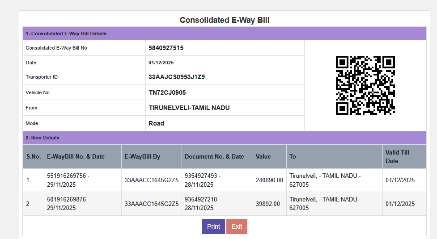Click the From value TIRUNELVELI-TAMIL NADU
Screen dimensions: 437x239
[189, 108]
